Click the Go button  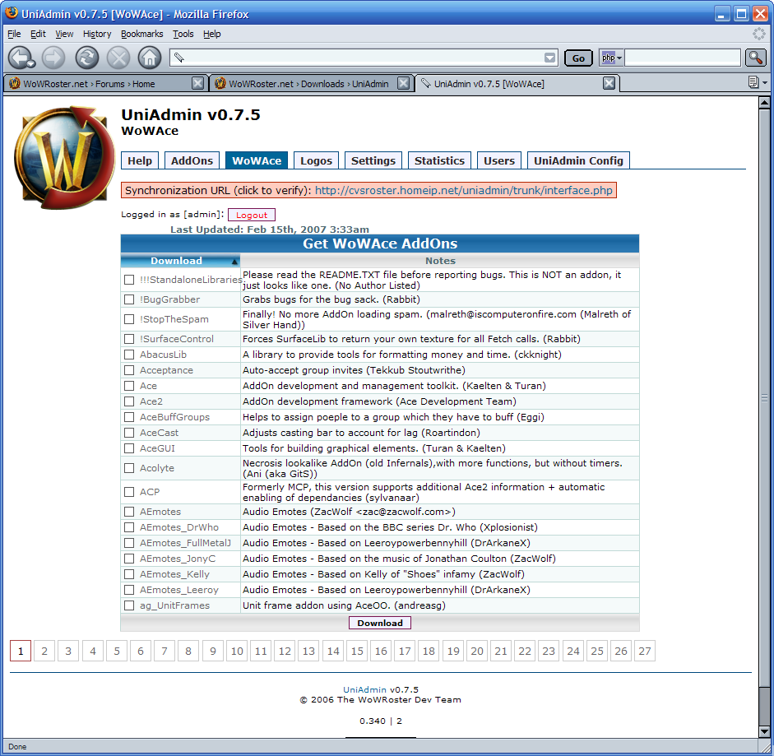tap(578, 58)
